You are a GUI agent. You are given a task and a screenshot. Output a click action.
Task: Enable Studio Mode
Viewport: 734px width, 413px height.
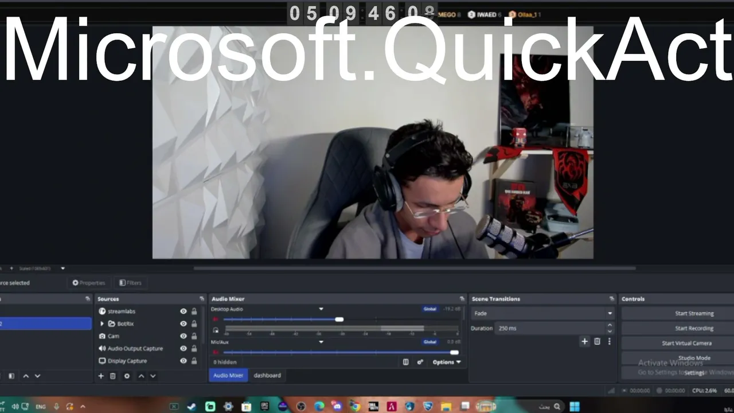(678, 359)
